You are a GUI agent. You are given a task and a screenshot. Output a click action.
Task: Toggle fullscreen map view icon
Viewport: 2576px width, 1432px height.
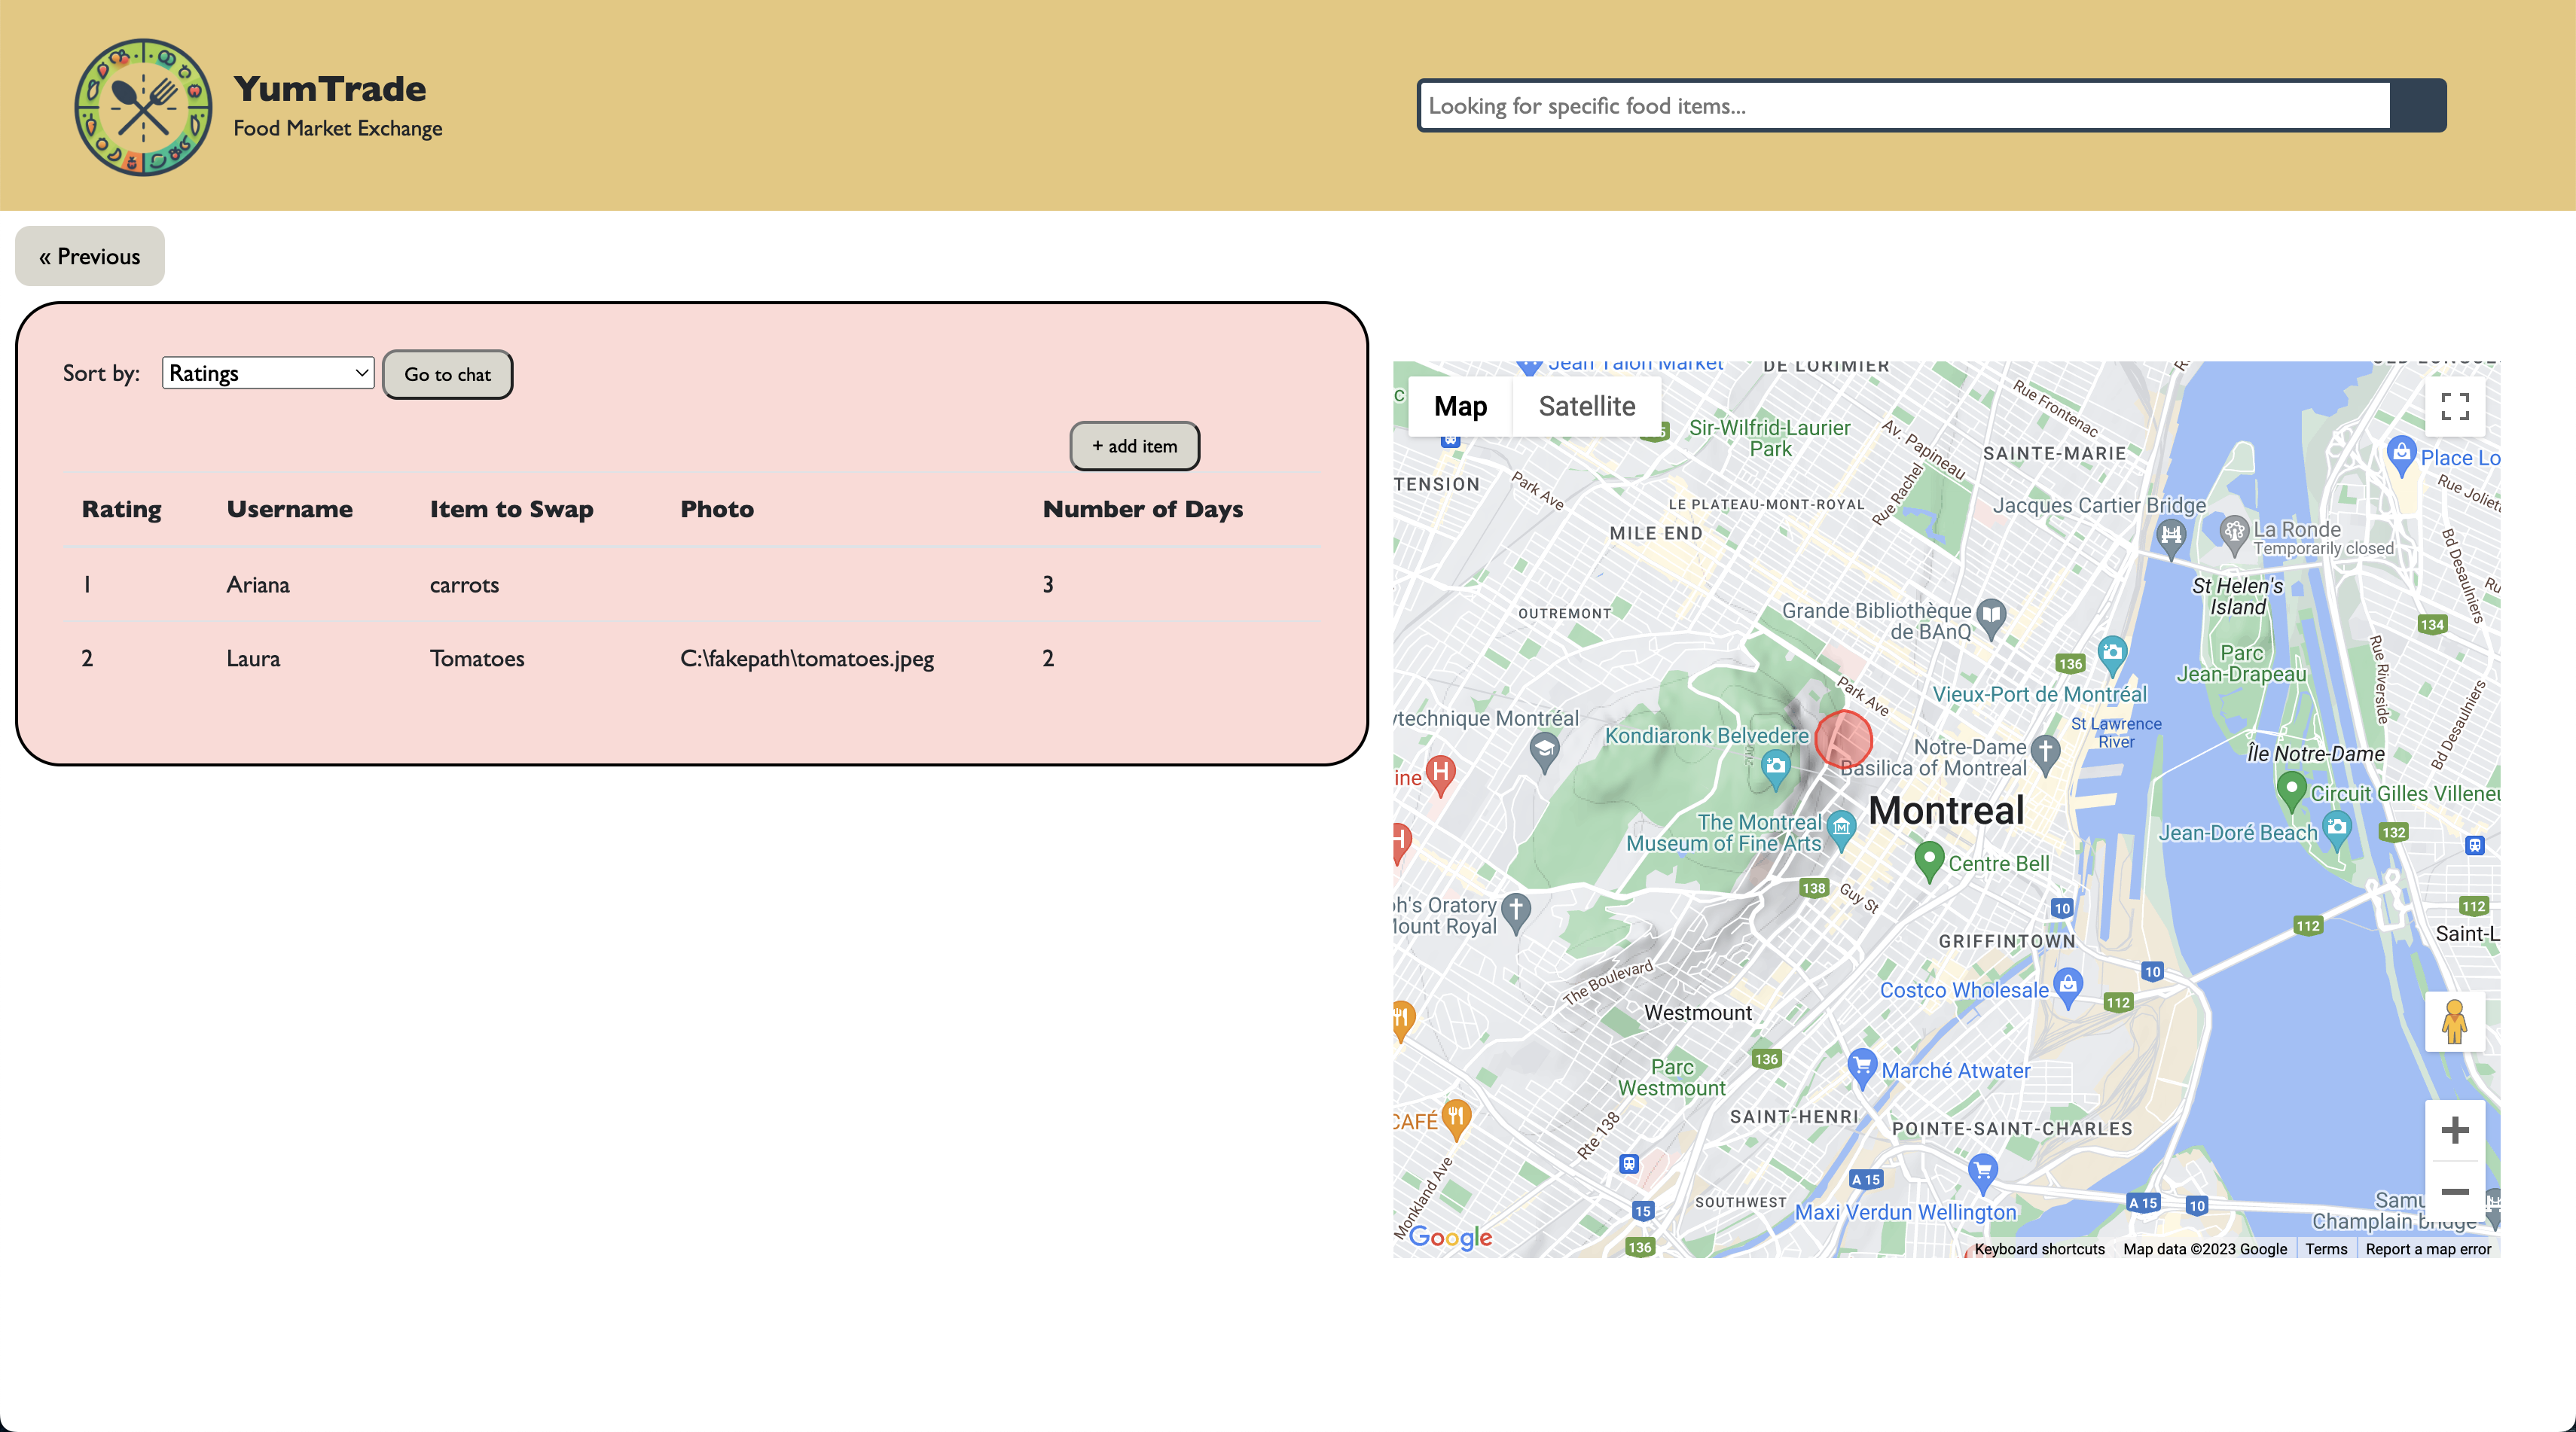(x=2454, y=406)
